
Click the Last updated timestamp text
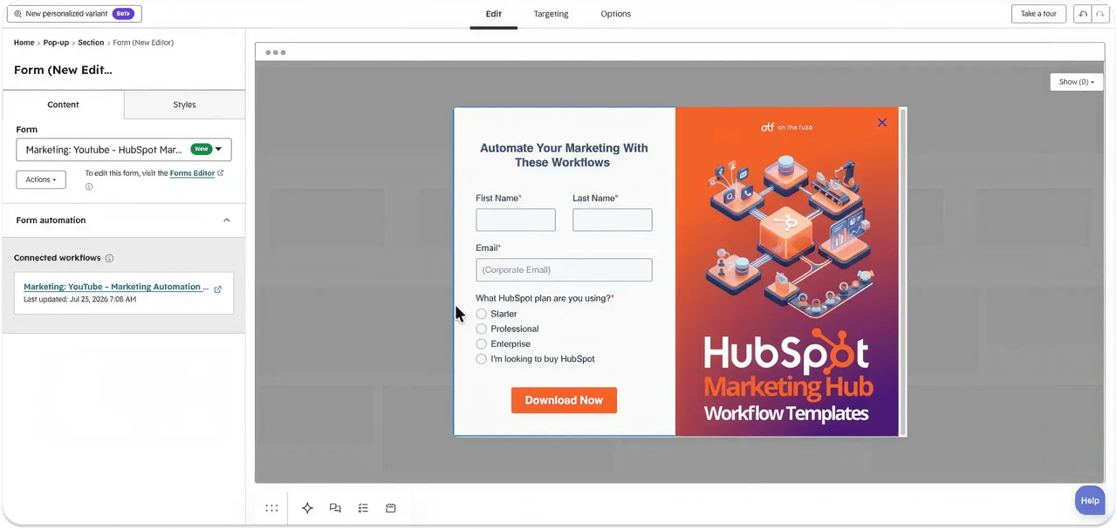[x=79, y=300]
